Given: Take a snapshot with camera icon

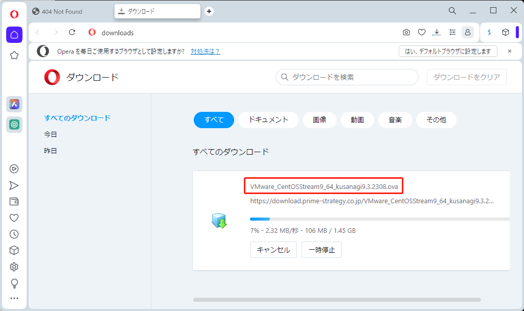Looking at the screenshot, I should tap(406, 32).
